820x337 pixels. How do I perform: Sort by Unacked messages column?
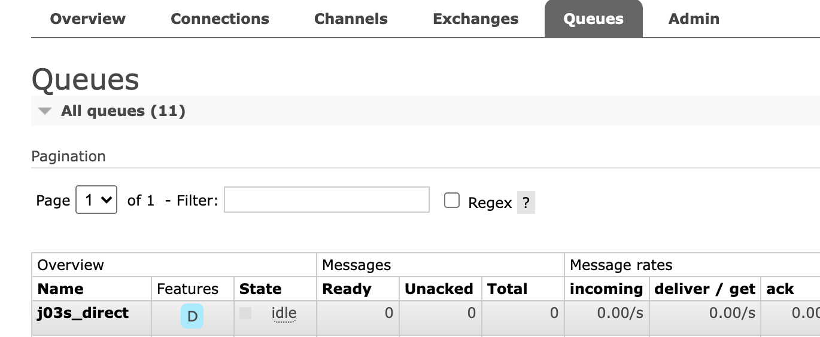tap(439, 289)
